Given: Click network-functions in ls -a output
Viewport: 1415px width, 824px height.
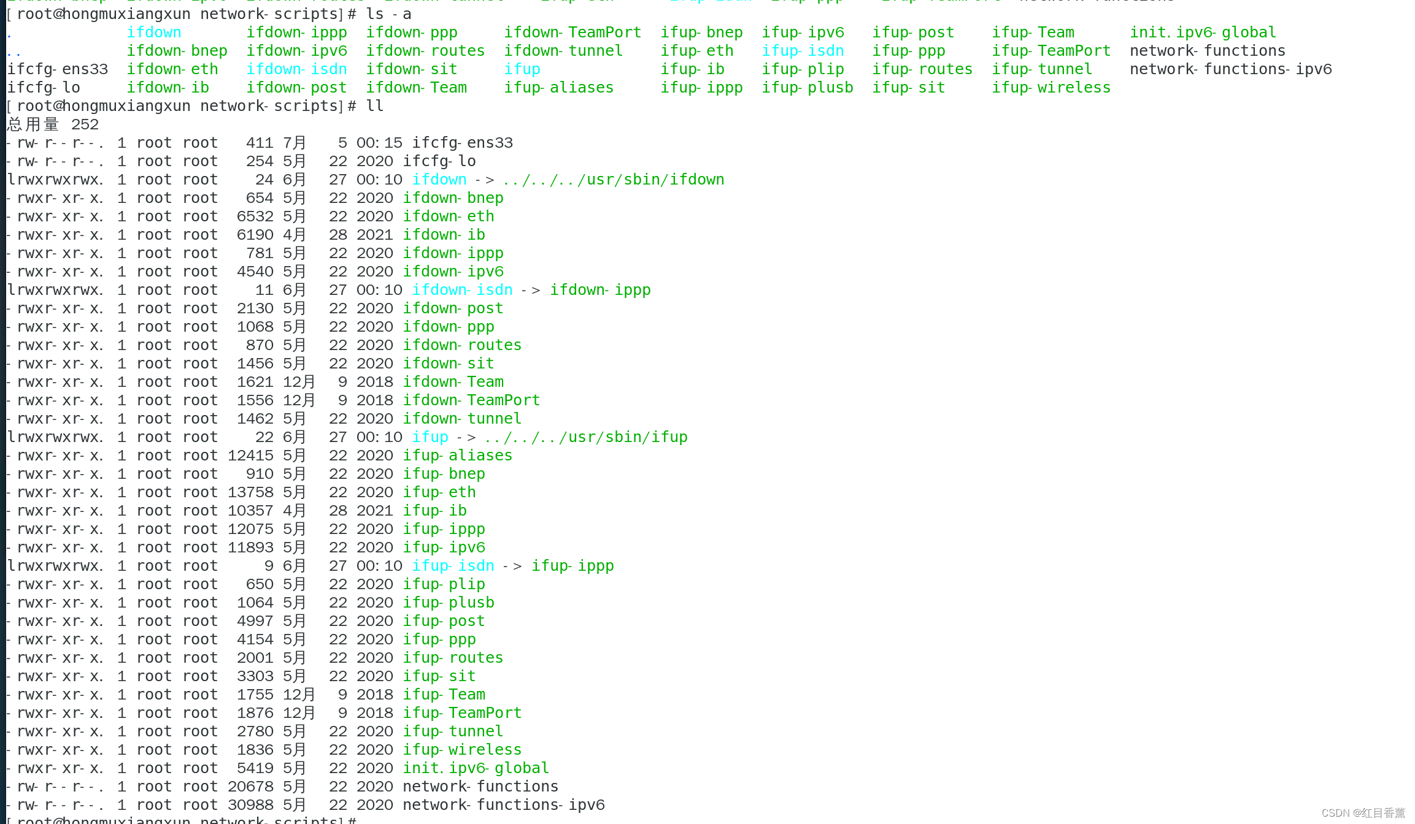Looking at the screenshot, I should pyautogui.click(x=1207, y=51).
